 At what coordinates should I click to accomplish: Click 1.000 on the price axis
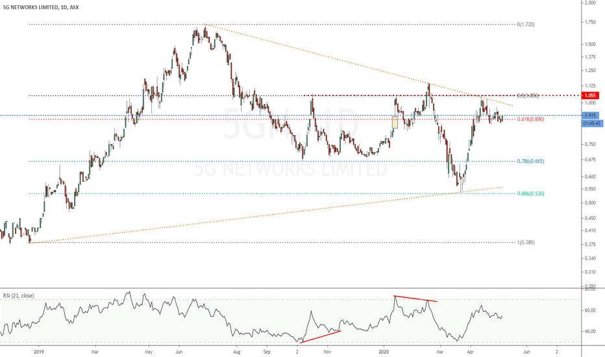[590, 103]
